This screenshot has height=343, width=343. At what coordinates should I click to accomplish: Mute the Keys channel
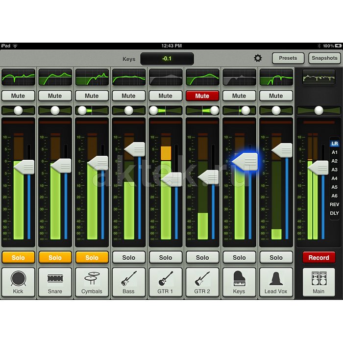click(239, 96)
